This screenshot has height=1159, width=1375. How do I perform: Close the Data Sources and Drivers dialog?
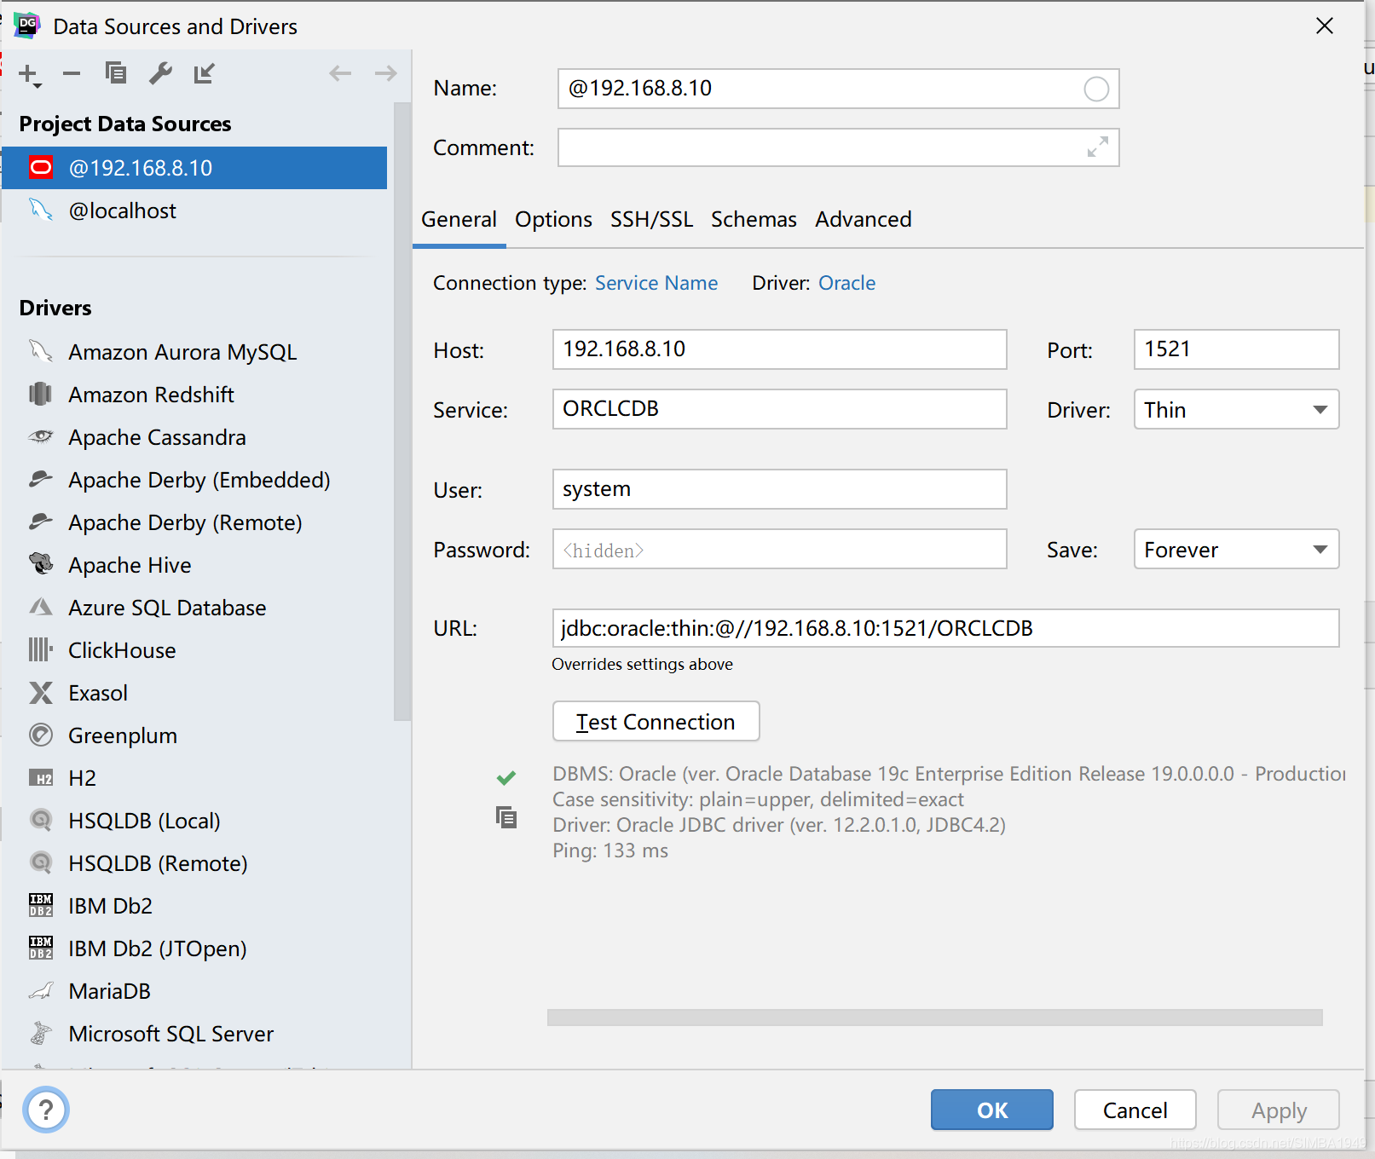click(1324, 26)
